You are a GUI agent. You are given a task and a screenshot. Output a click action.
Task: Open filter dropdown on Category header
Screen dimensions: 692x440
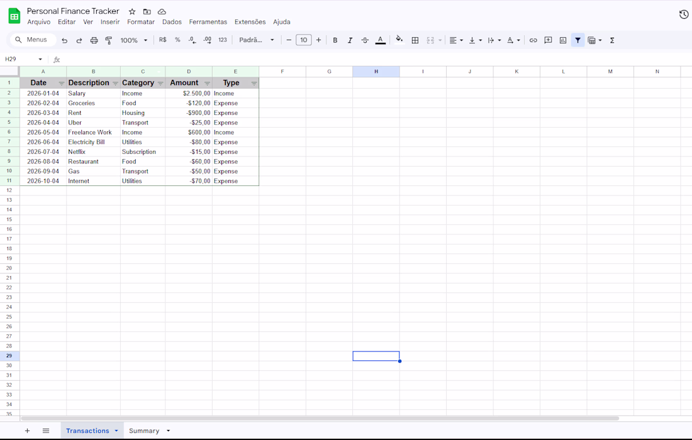[160, 84]
